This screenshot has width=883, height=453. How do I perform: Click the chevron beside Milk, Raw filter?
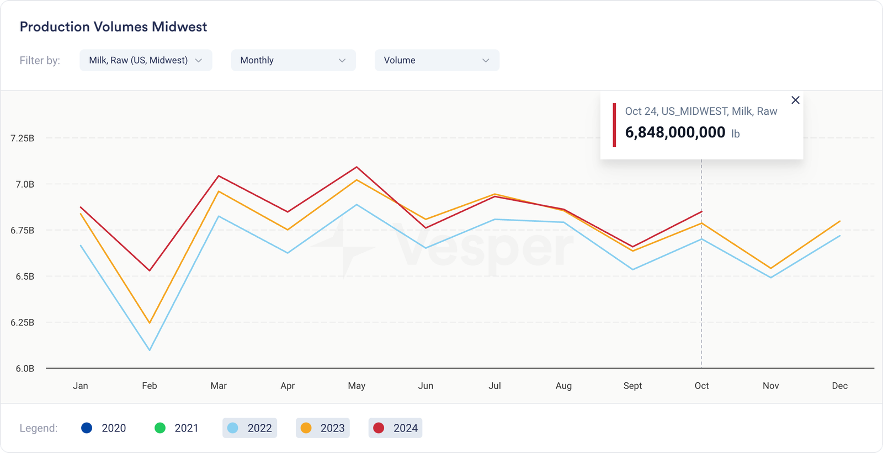[x=199, y=61]
